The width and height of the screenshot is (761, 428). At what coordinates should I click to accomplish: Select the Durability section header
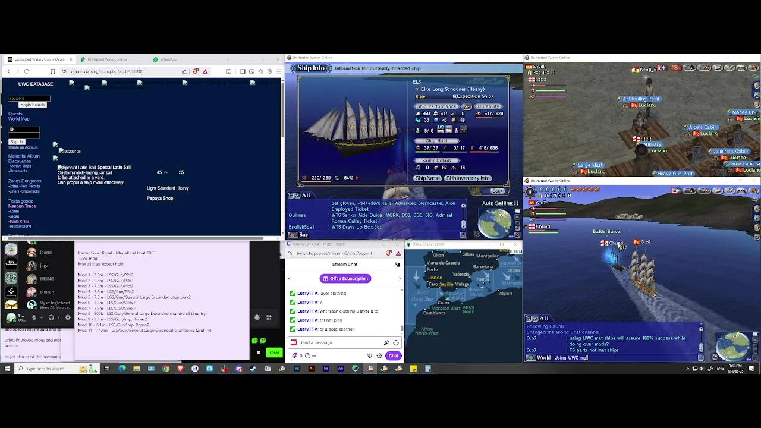[x=488, y=106]
